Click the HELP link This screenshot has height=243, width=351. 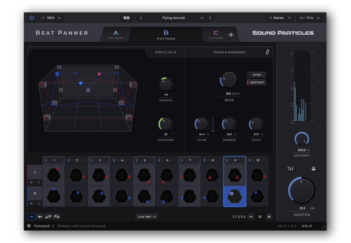click(307, 226)
